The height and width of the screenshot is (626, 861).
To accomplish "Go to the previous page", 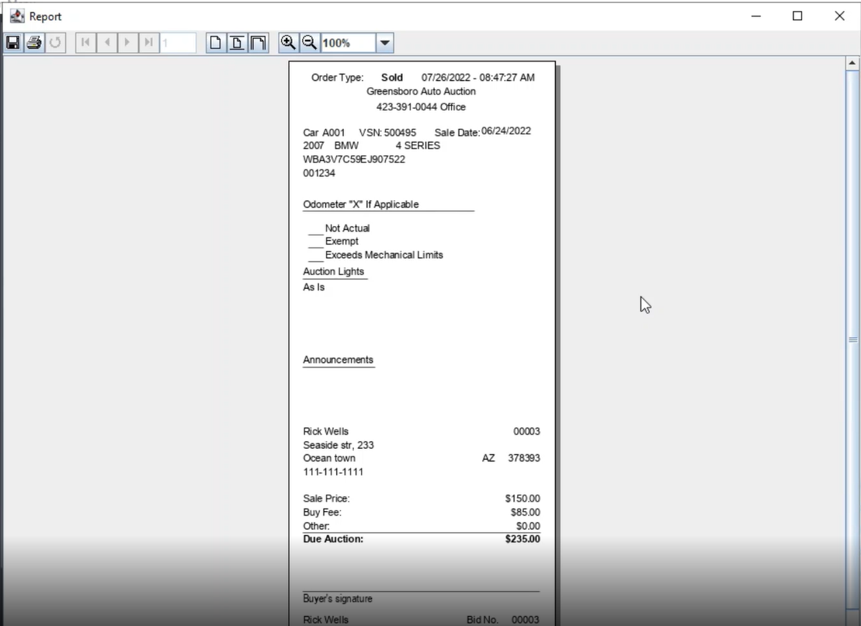I will (x=106, y=43).
